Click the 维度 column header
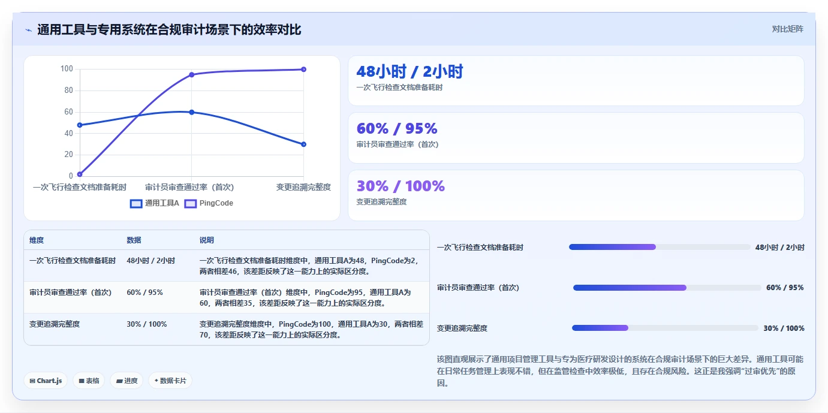828x413 pixels. (x=37, y=240)
